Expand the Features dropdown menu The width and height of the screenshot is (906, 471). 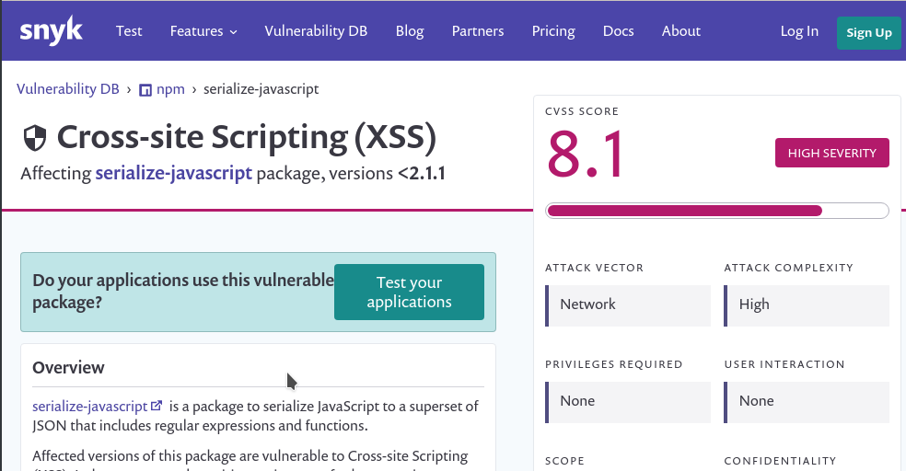point(203,31)
